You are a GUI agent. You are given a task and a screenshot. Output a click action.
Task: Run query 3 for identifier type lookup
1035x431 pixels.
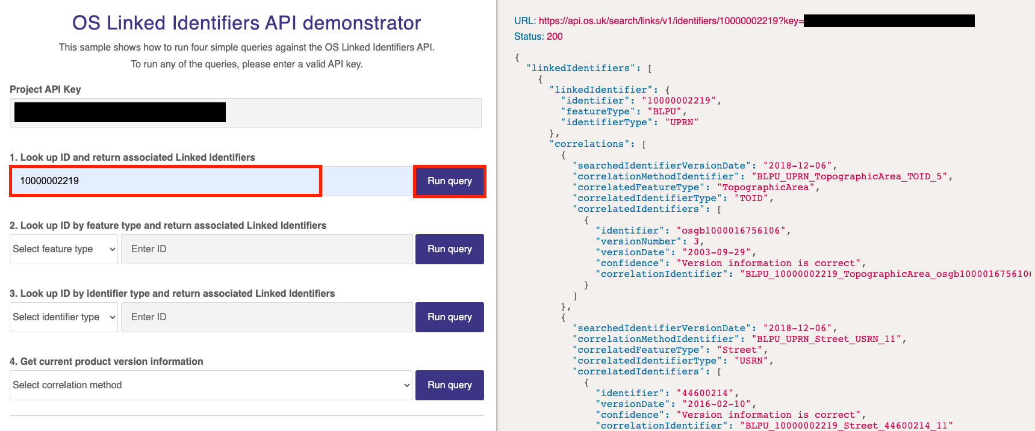click(x=450, y=317)
